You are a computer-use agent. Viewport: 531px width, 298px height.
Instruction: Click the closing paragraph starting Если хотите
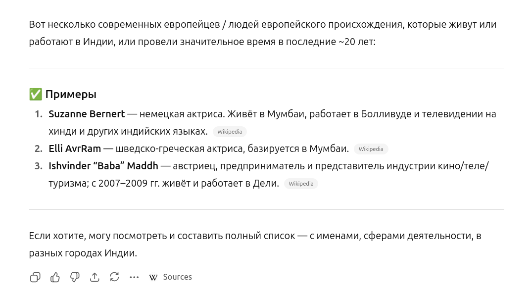(x=255, y=245)
